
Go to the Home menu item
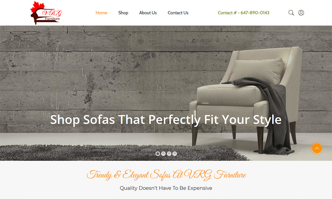tap(101, 13)
